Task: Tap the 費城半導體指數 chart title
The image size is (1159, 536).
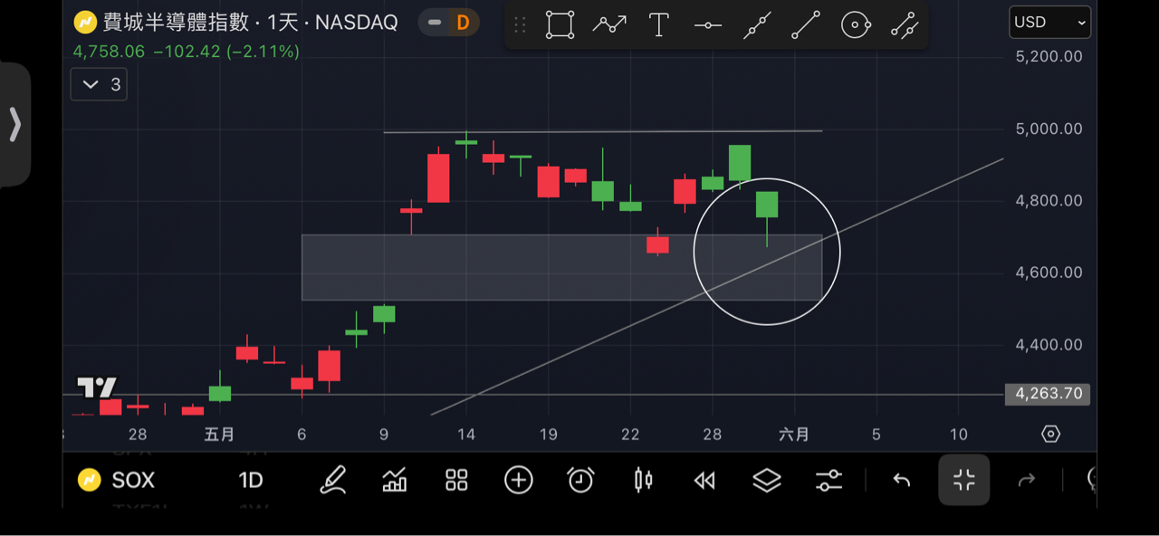Action: (x=177, y=23)
